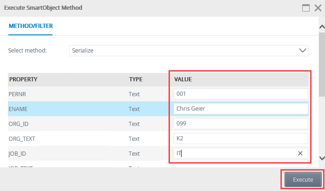Clear the JOB_ID field using X icon
325x191 pixels.
click(x=300, y=153)
